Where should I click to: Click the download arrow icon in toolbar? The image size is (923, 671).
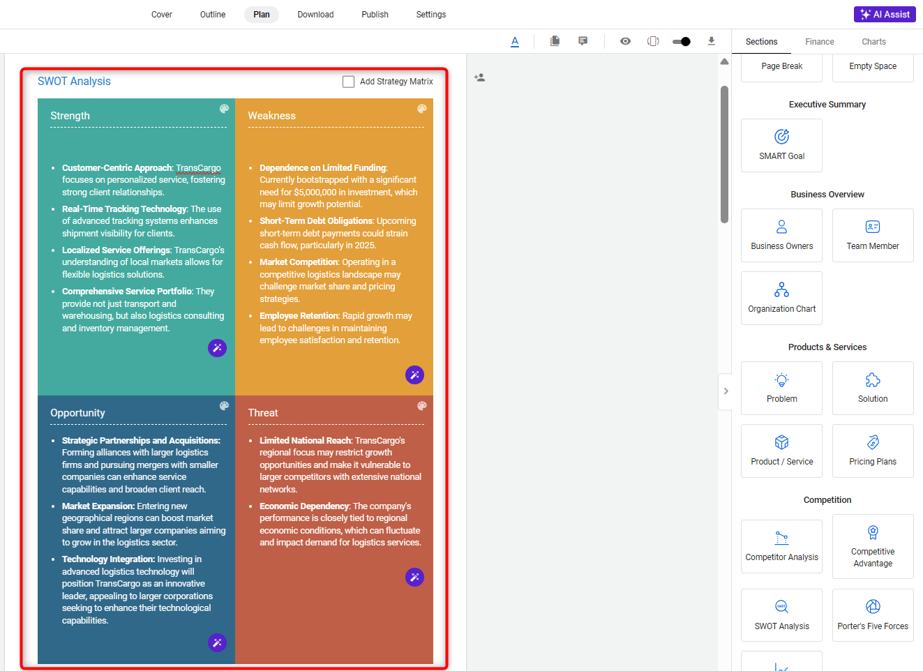[x=711, y=41]
